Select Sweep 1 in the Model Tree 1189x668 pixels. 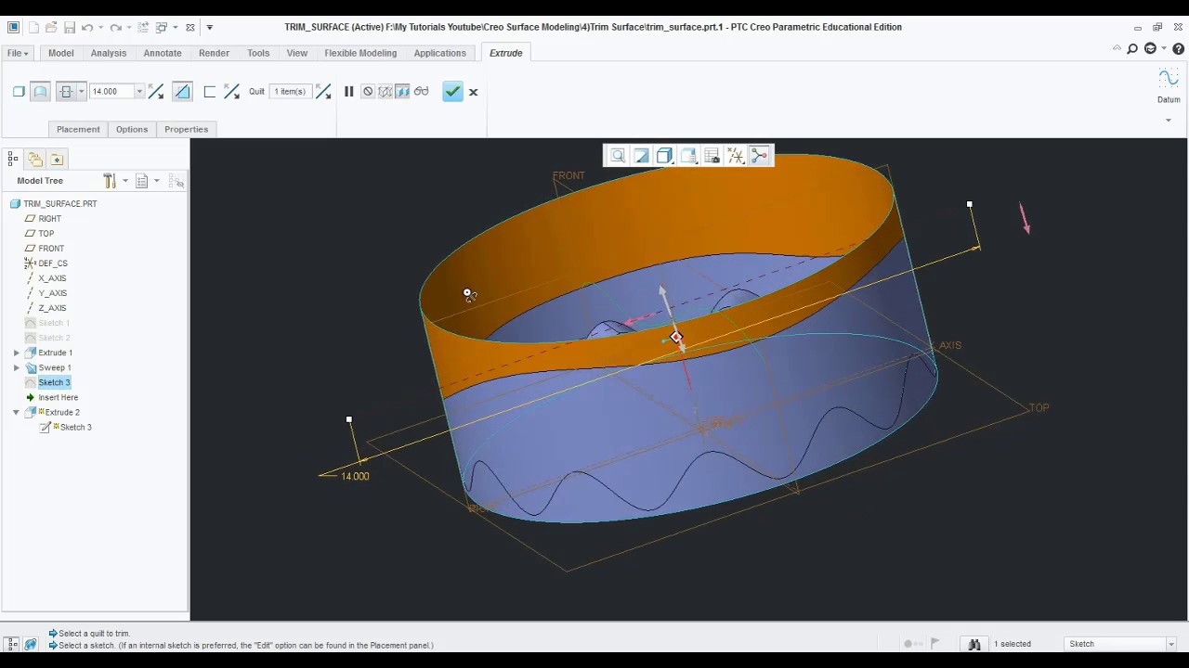(x=54, y=367)
